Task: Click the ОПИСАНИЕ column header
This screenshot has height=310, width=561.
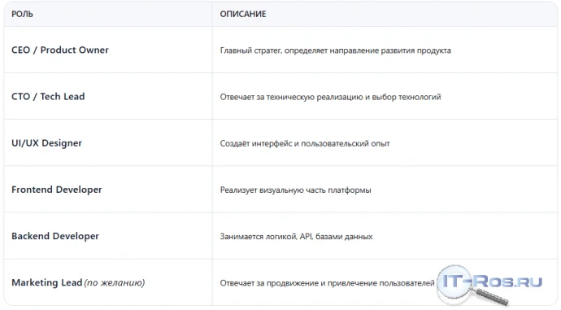Action: click(243, 14)
